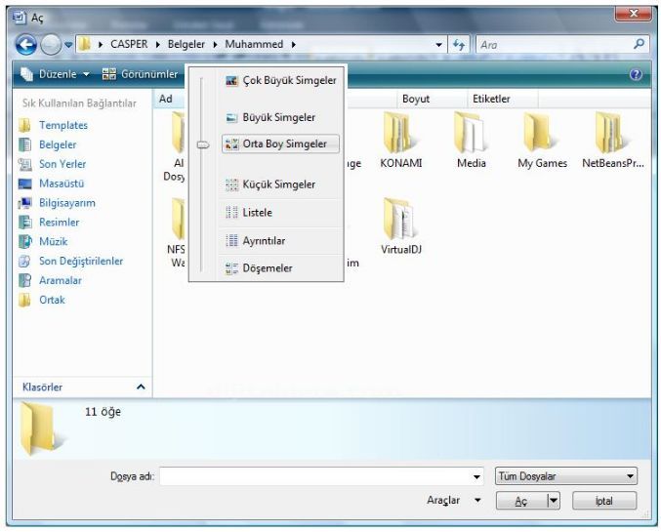Viewport: 661px width, 532px height.
Task: Click the Döşemeler tiles icon
Action: pyautogui.click(x=231, y=268)
